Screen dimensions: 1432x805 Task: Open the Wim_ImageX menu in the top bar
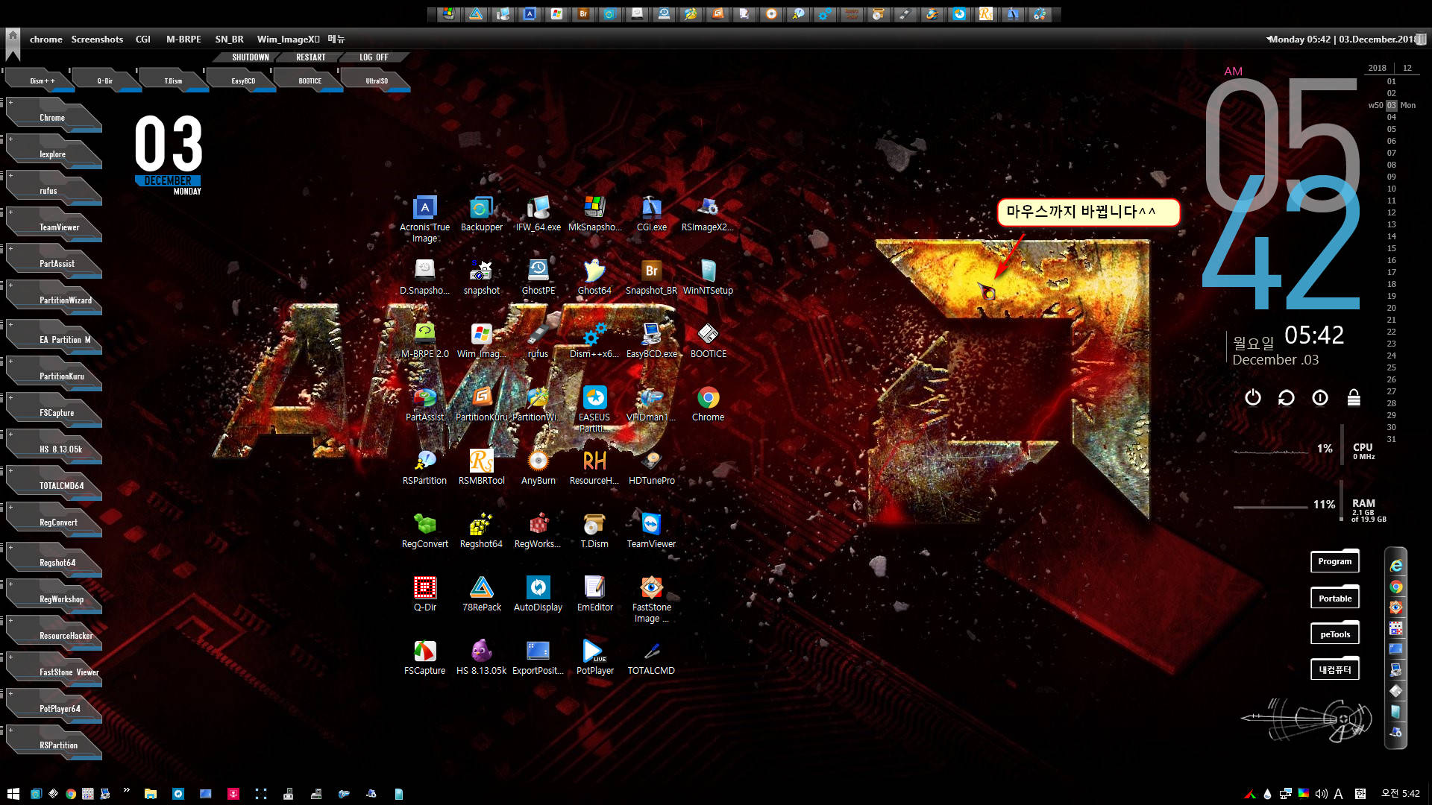[x=288, y=39]
